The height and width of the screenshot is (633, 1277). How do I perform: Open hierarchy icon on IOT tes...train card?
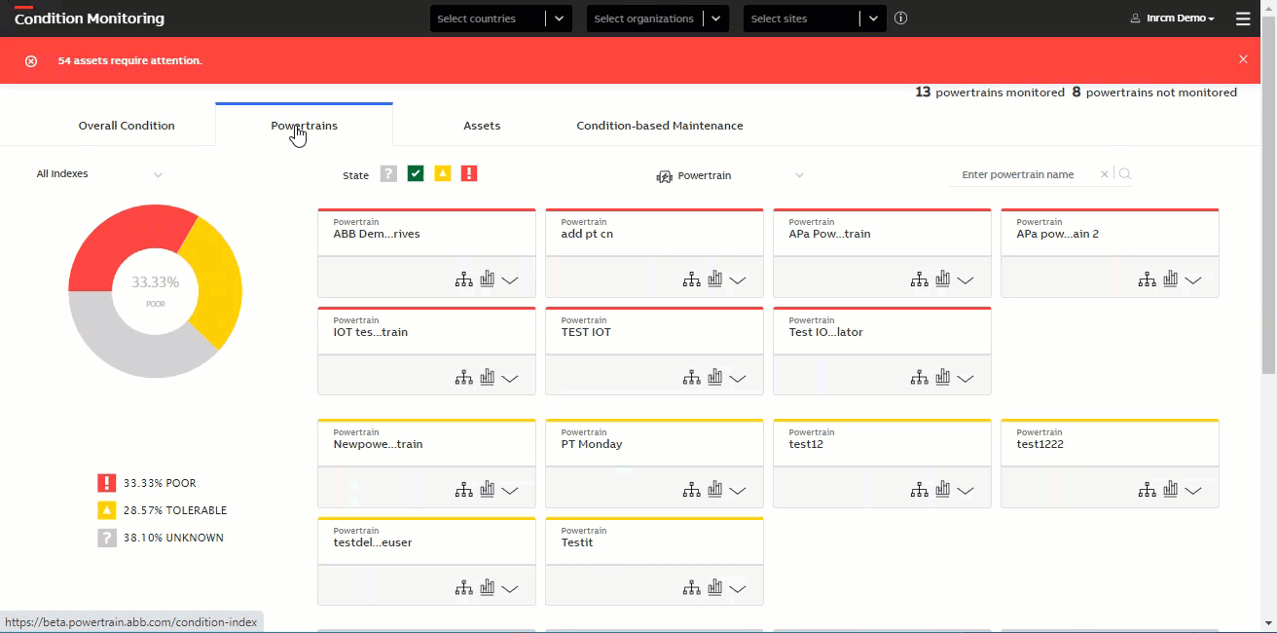click(x=463, y=378)
